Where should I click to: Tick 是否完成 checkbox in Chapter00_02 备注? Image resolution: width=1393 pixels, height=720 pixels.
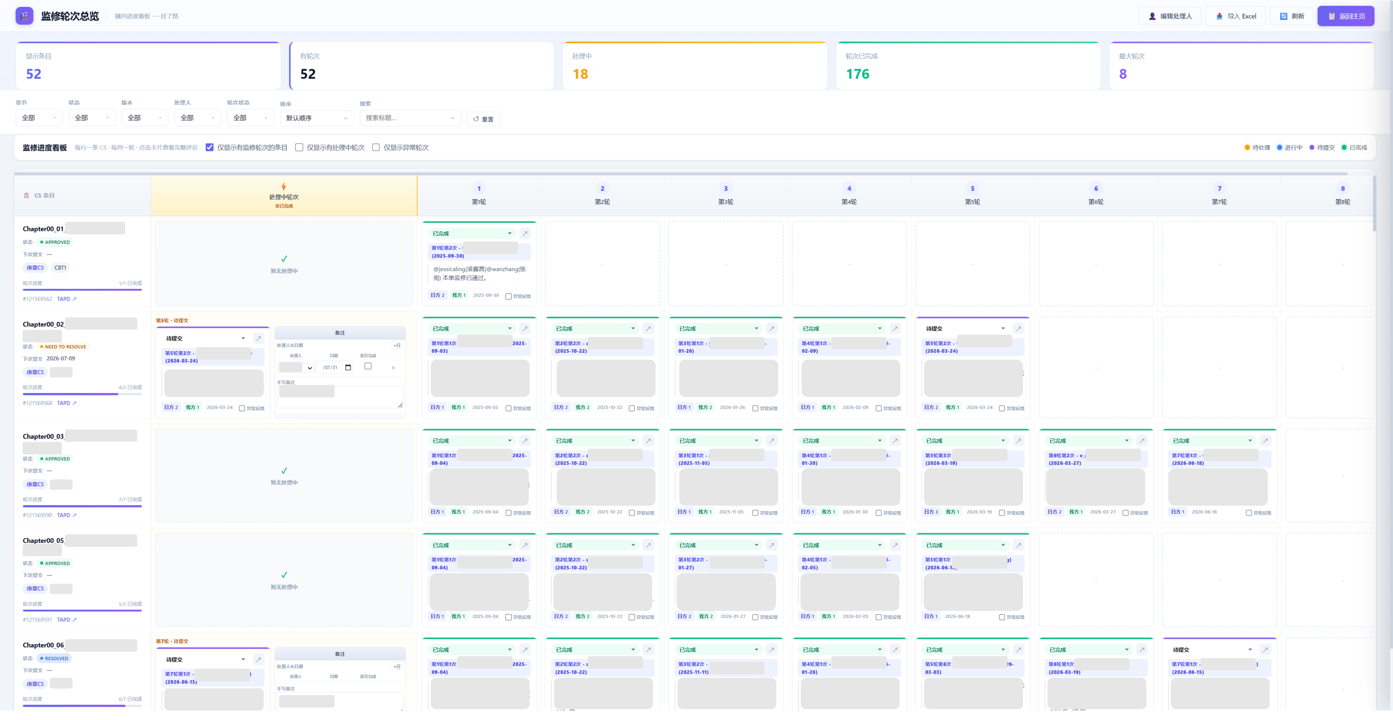pos(368,366)
